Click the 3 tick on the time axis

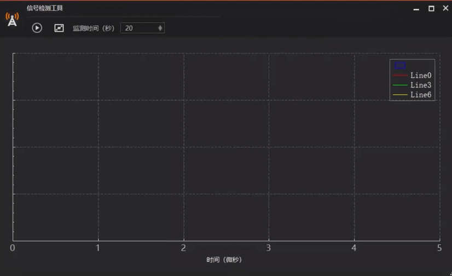click(269, 248)
